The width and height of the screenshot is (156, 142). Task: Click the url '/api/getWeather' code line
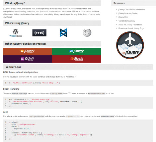coord(24,124)
